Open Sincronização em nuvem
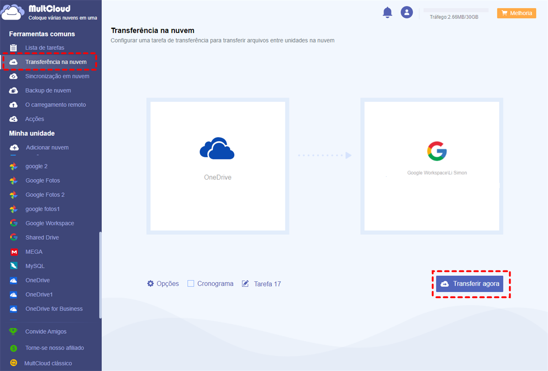This screenshot has width=548, height=371. click(x=57, y=76)
